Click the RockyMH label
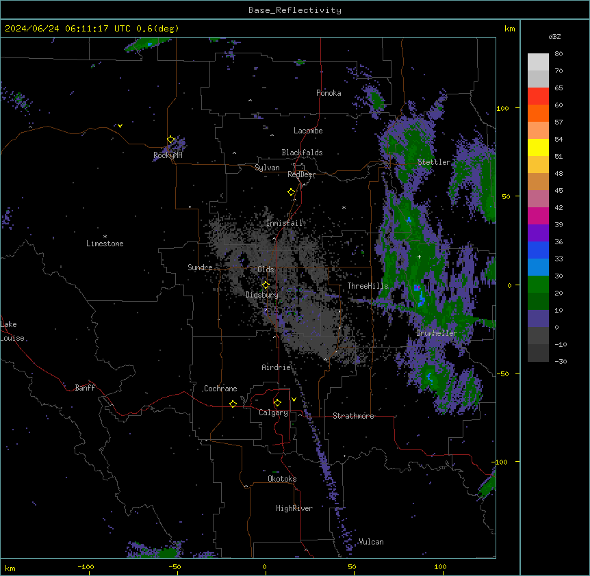 [x=168, y=155]
